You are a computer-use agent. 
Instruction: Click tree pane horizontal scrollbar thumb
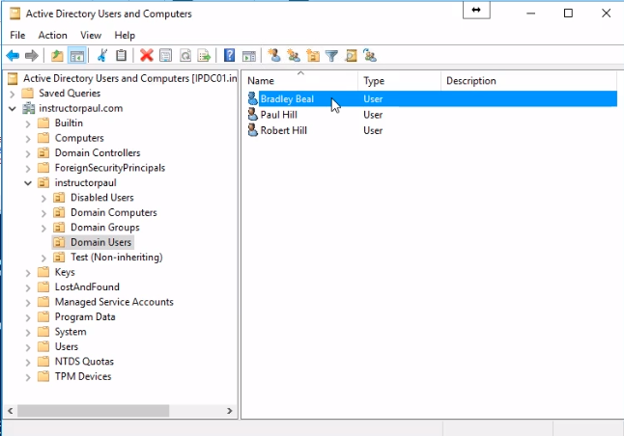[93, 411]
